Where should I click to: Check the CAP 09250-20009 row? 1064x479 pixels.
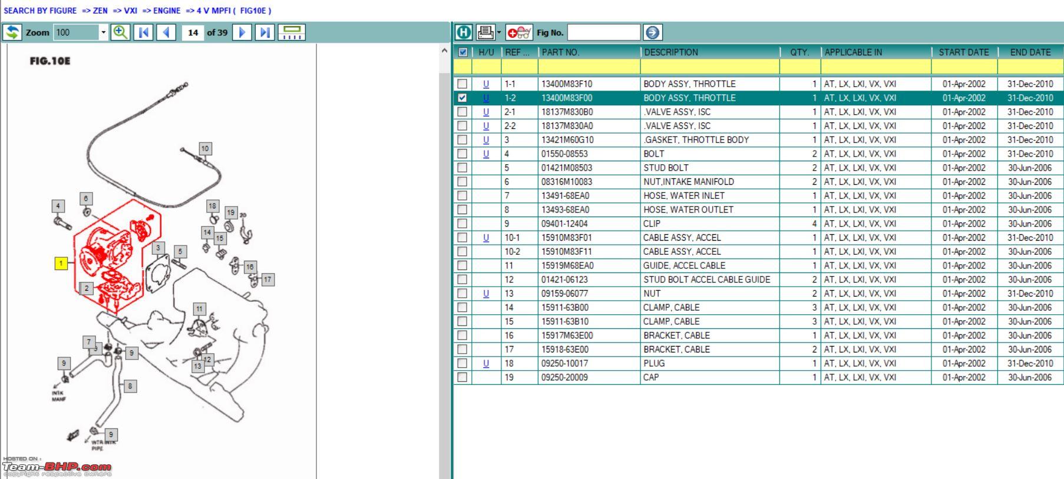(x=462, y=377)
